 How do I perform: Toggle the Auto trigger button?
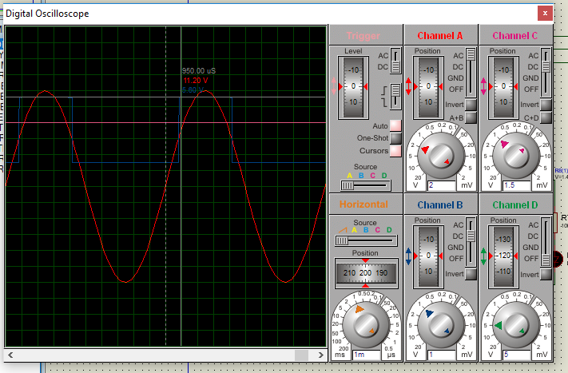[x=395, y=126]
